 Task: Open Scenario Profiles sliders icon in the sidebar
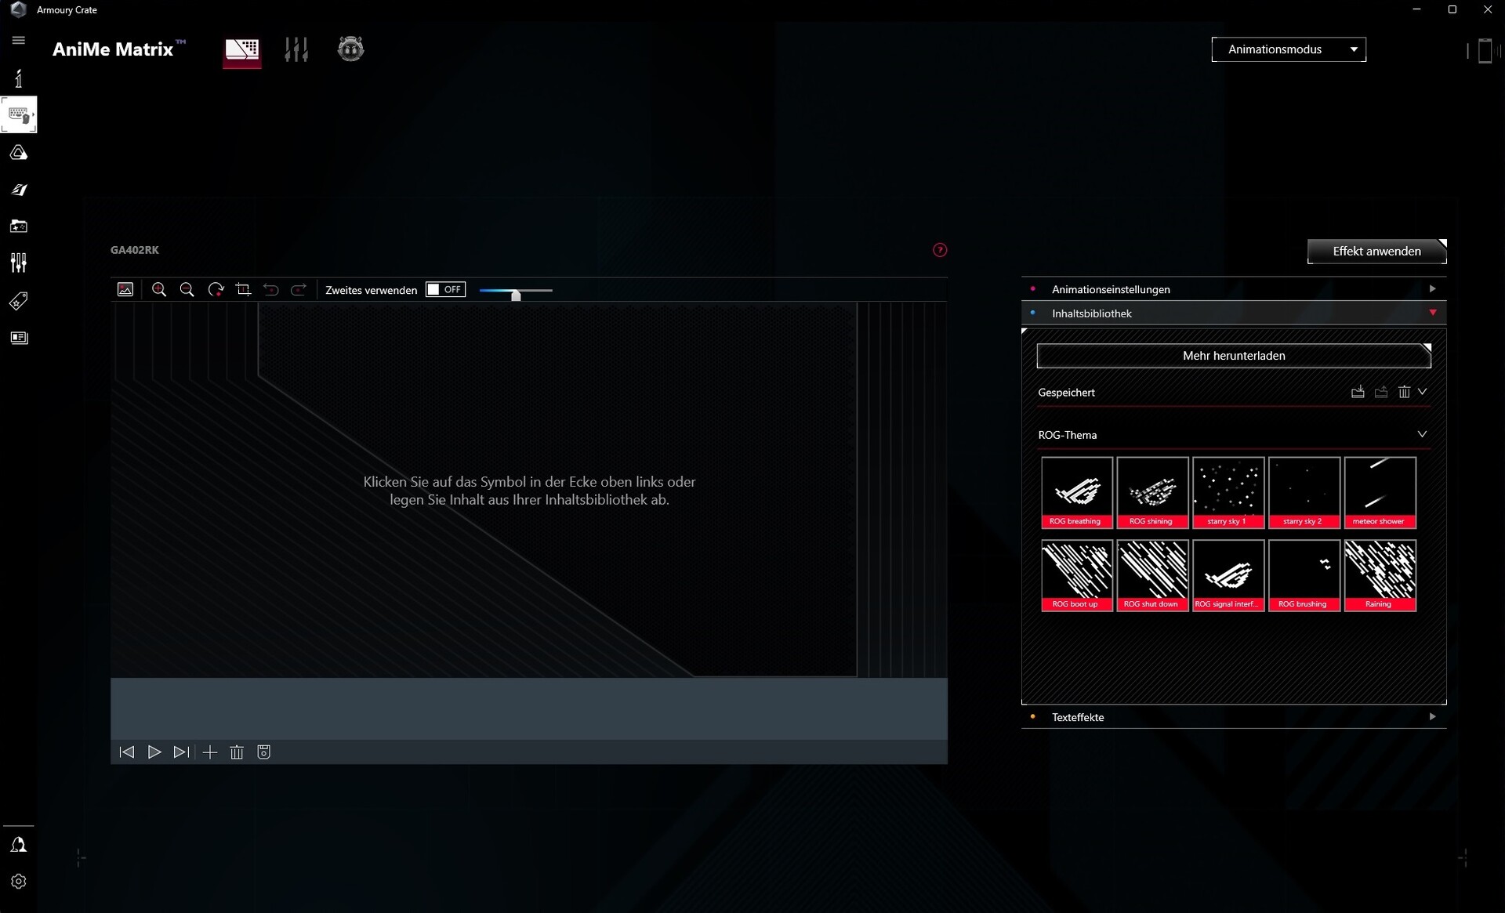tap(19, 263)
